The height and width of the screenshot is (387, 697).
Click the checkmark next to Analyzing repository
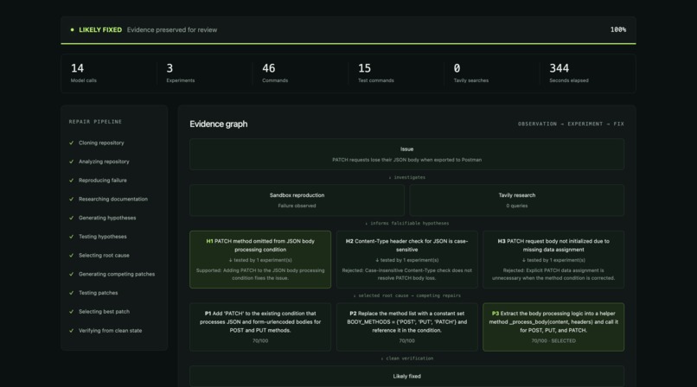click(71, 162)
